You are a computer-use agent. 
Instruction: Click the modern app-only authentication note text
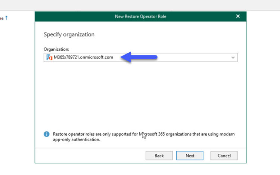pos(144,137)
